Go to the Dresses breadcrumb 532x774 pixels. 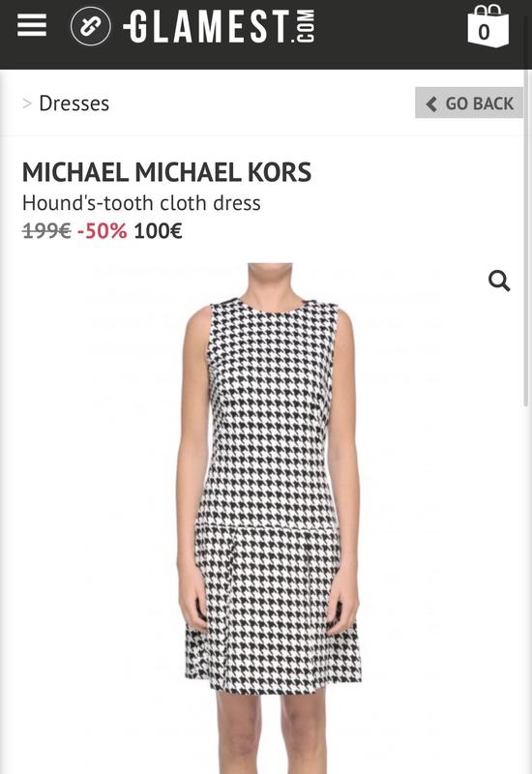[74, 104]
